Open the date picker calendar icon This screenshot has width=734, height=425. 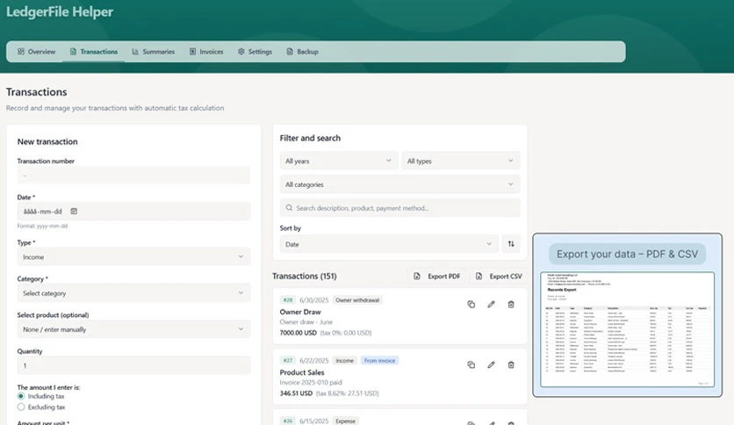click(74, 212)
